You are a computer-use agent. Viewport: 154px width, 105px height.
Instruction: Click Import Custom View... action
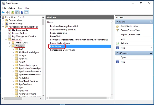131,34
